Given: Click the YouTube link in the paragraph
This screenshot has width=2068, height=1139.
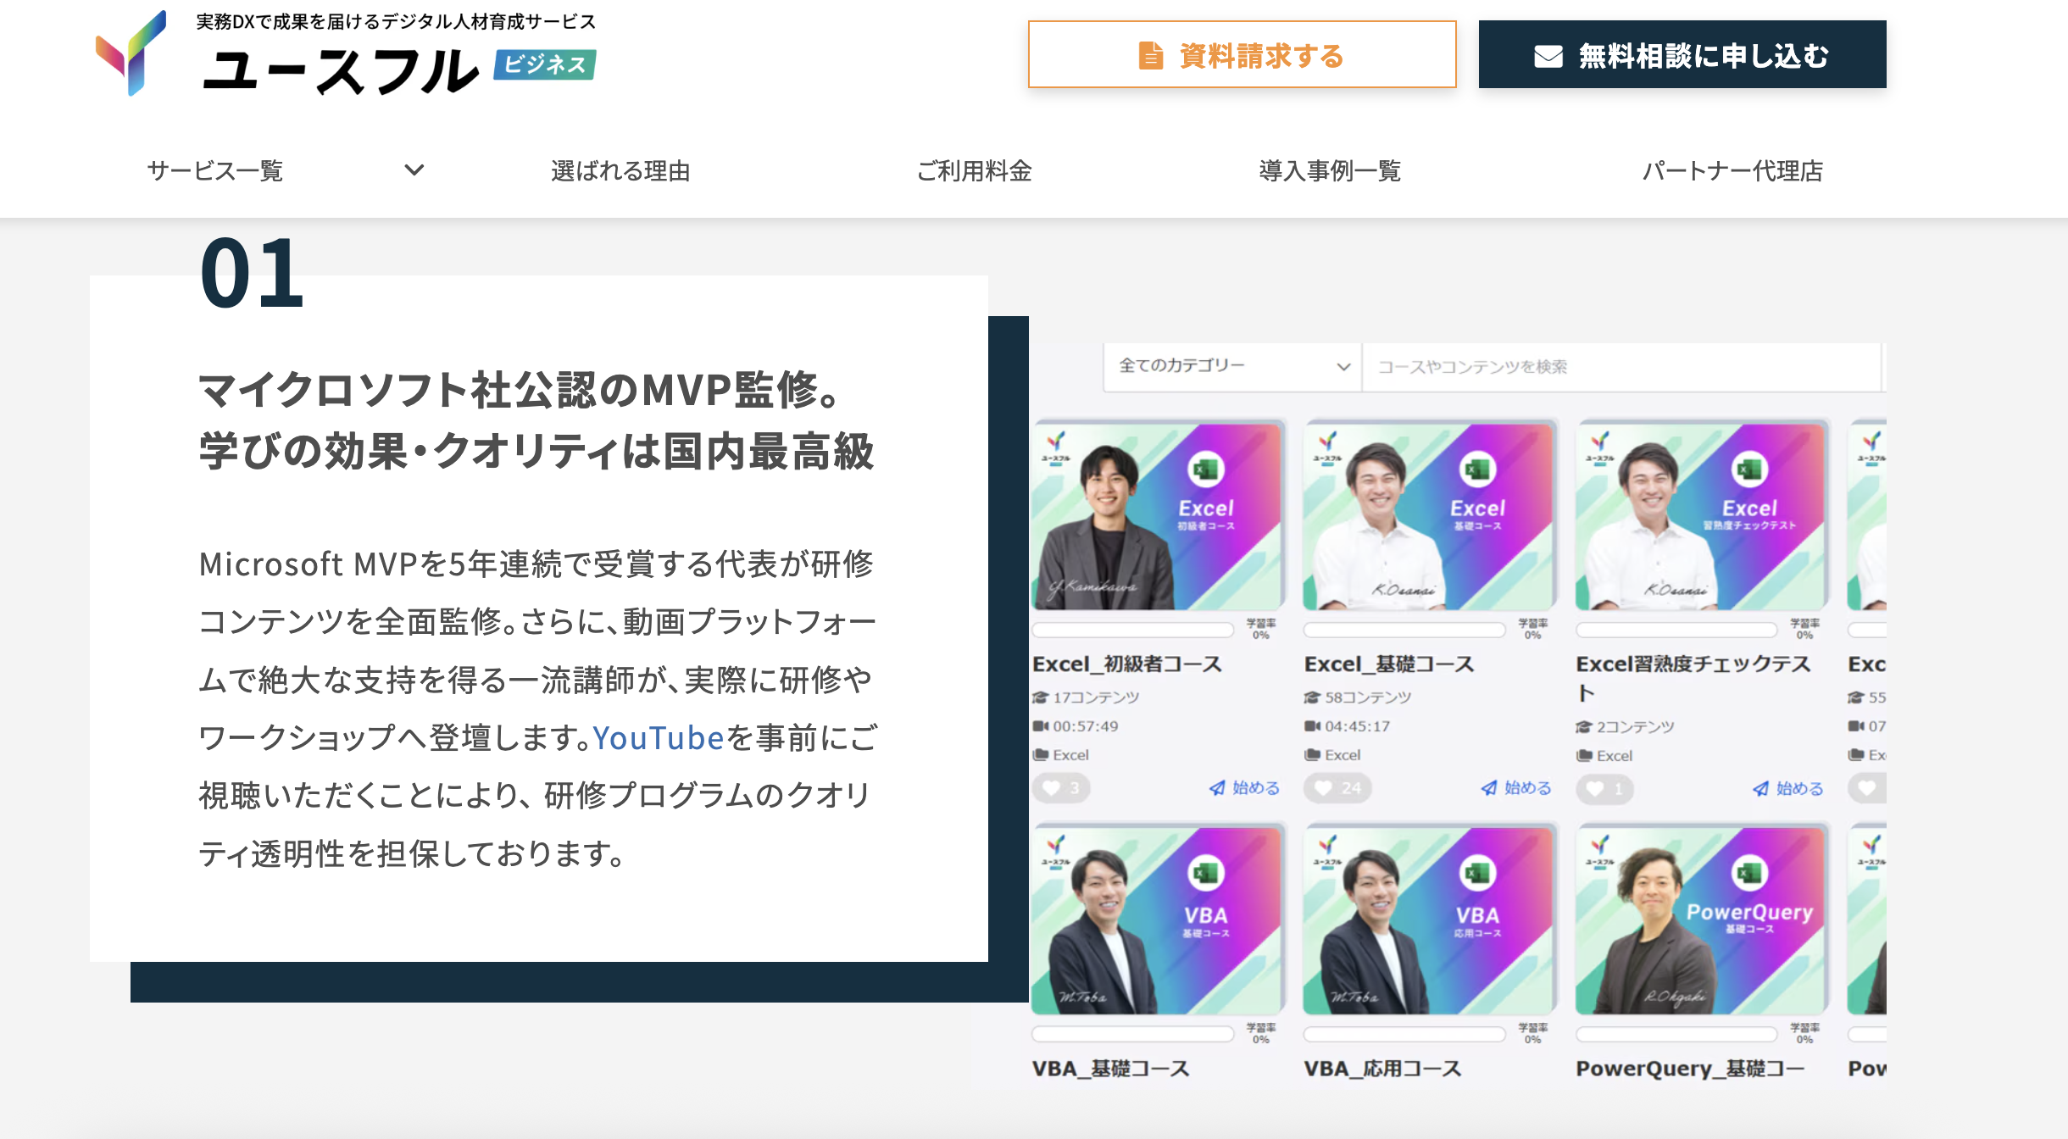Looking at the screenshot, I should coord(658,738).
